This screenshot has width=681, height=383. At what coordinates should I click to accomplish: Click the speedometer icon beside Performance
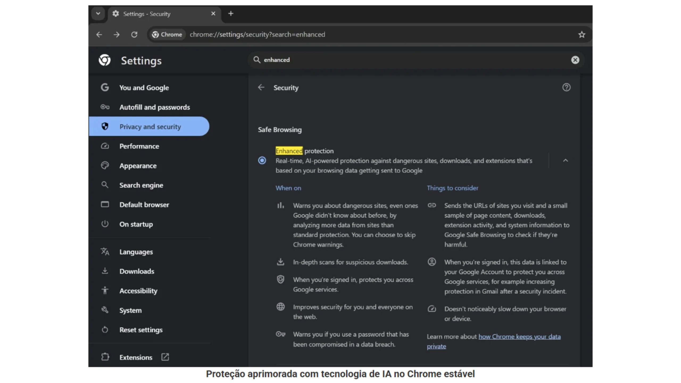pos(105,146)
